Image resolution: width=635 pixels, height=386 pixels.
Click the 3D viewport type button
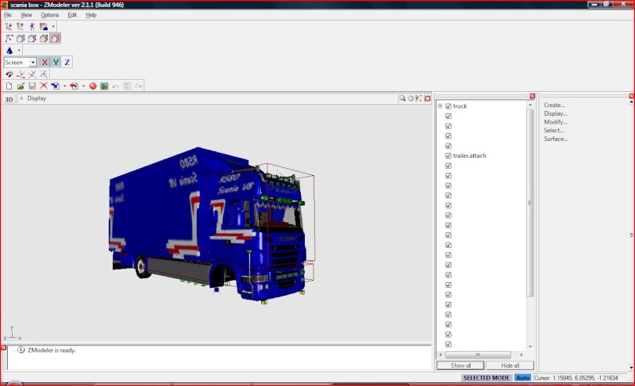[9, 98]
